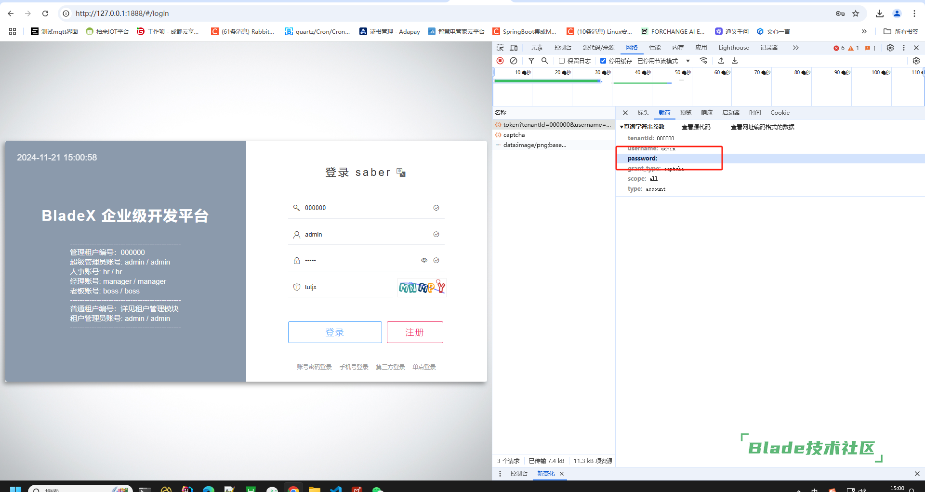
Task: Uncheck the Disable cache checkbox
Action: coord(603,61)
